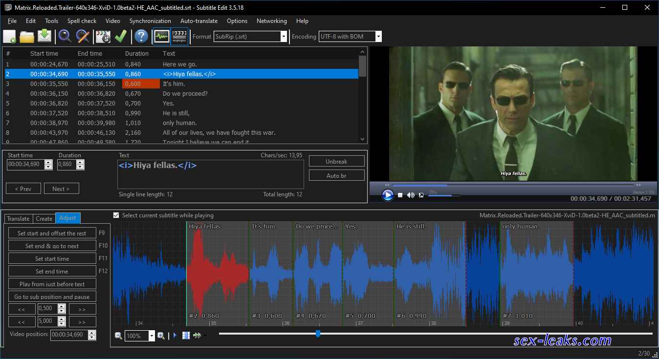Open Replace with magnifier-and-pencil icon
Image resolution: width=659 pixels, height=359 pixels.
point(83,36)
